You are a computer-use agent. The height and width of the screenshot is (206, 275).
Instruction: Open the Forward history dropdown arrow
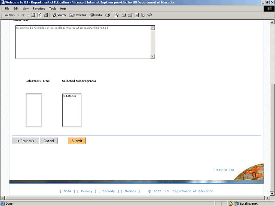28,15
